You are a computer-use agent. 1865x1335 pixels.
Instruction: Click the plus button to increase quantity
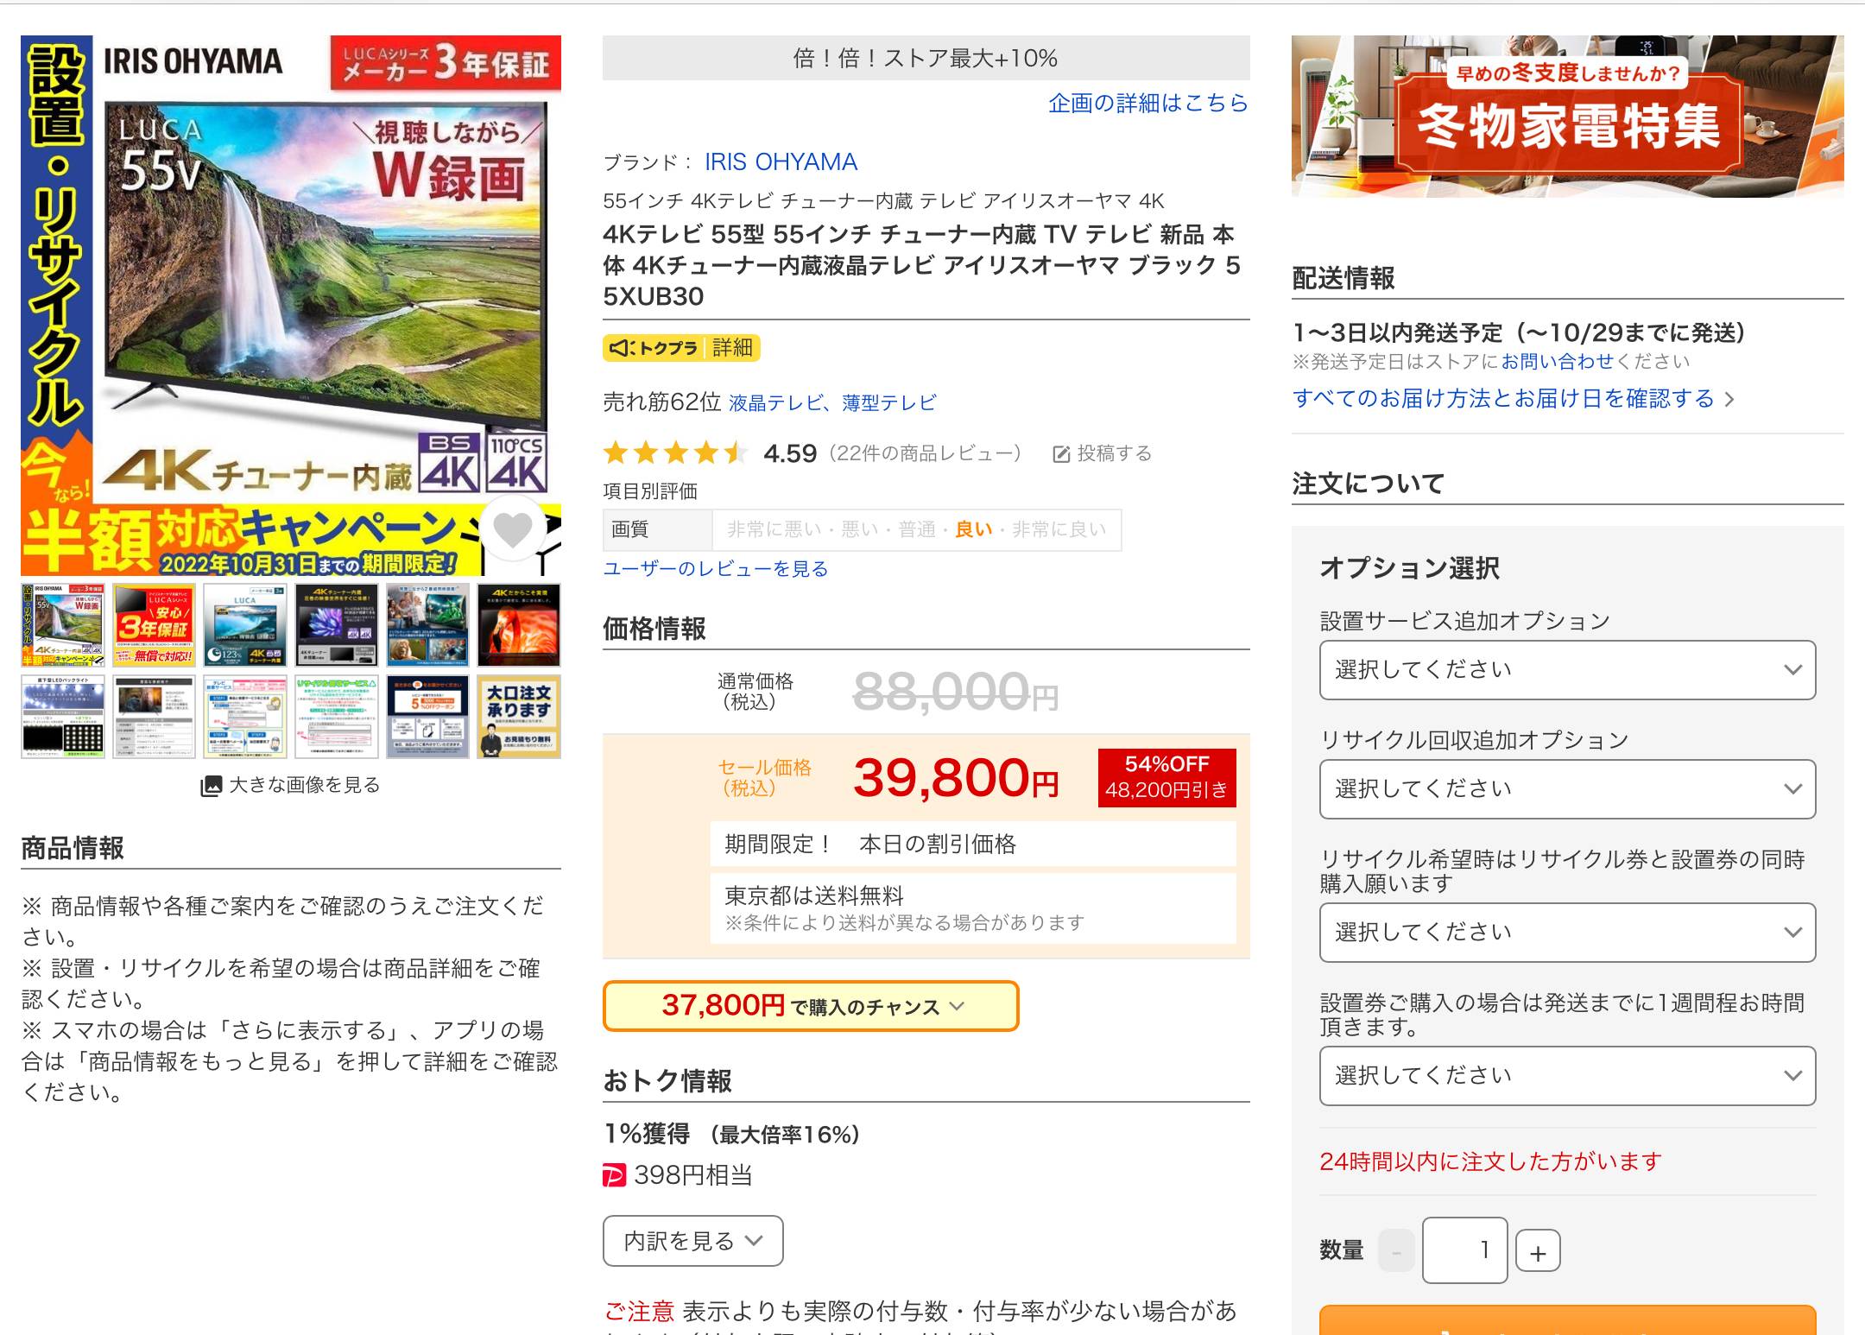pos(1537,1251)
